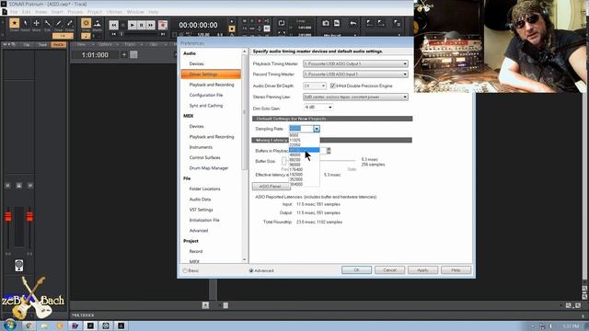
Task: Start playback with the Play button
Action: click(x=132, y=25)
